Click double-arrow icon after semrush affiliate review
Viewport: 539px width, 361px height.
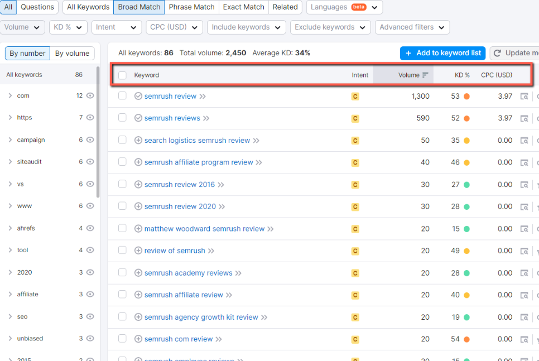point(229,295)
